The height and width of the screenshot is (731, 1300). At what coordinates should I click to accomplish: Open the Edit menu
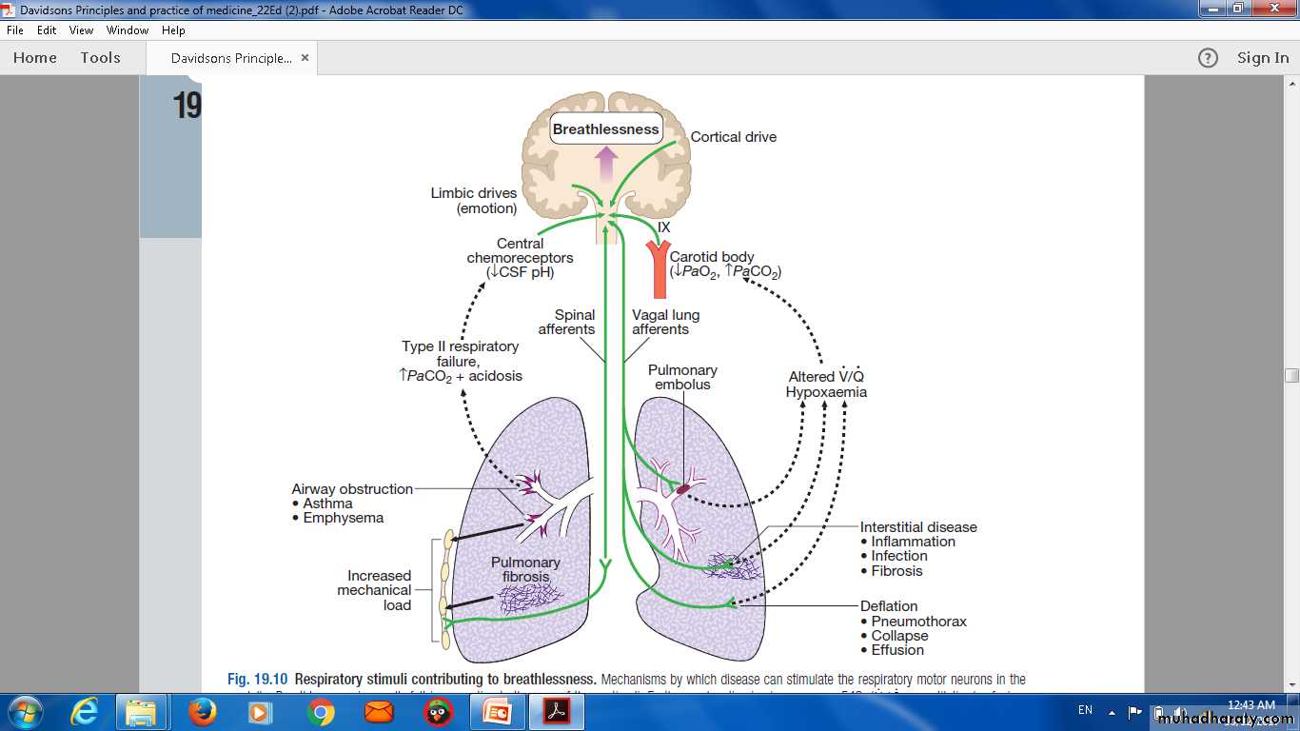[x=47, y=30]
